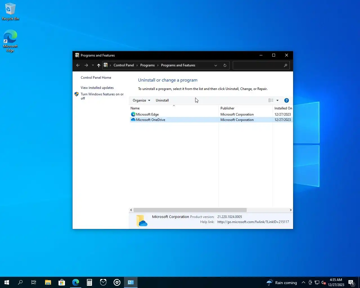Click Programs and Features title bar icon

click(77, 55)
